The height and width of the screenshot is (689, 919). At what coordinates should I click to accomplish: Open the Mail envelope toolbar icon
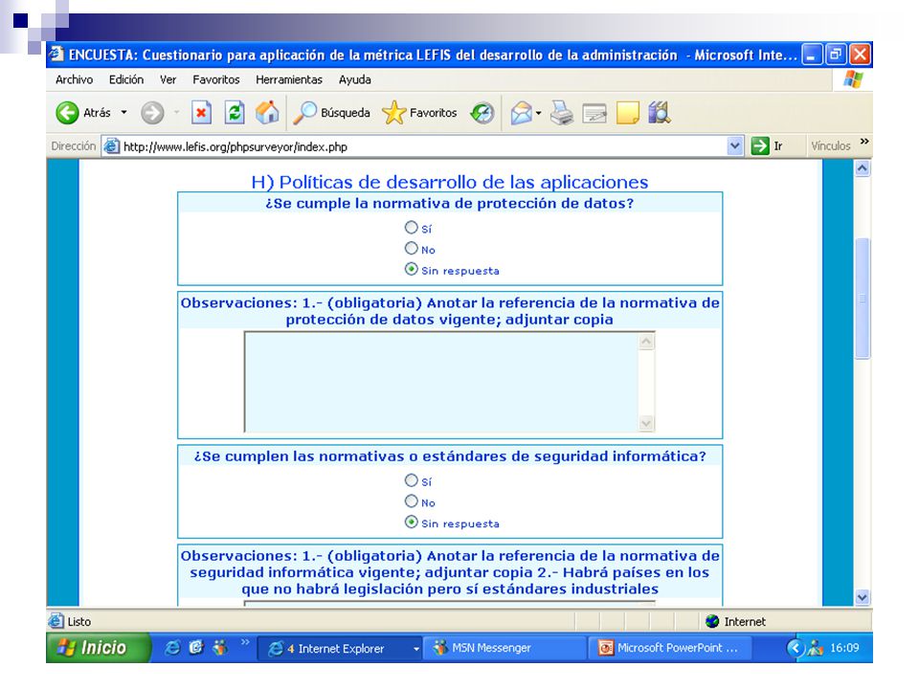tap(521, 113)
